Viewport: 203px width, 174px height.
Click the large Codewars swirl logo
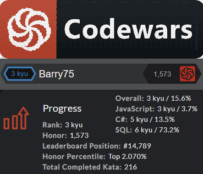coord(29,29)
